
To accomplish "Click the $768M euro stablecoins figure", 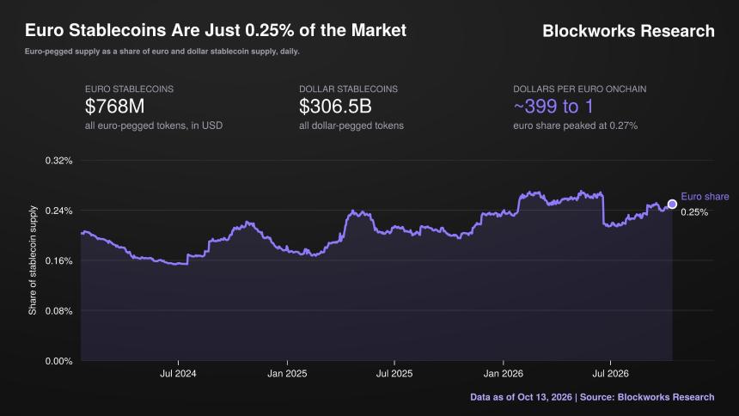I will coord(114,106).
